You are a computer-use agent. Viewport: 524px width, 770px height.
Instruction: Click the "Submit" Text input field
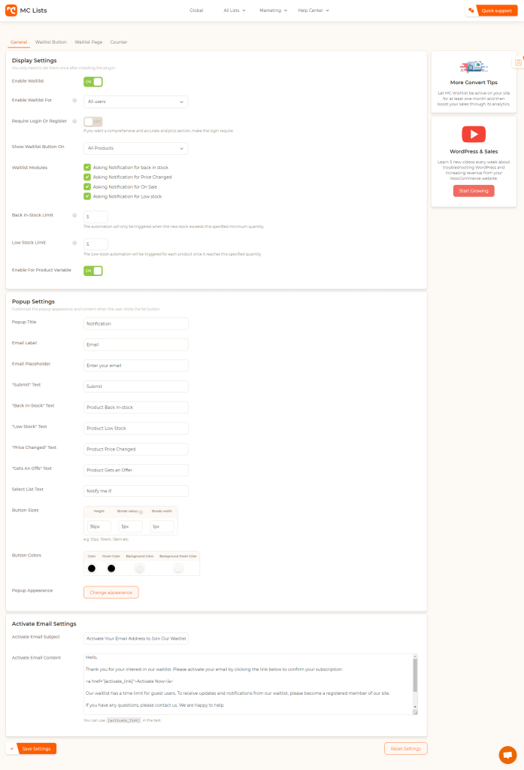point(135,387)
